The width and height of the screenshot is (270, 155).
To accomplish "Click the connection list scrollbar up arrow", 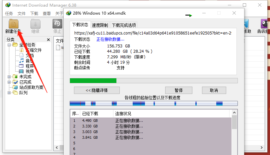I will point(234,113).
